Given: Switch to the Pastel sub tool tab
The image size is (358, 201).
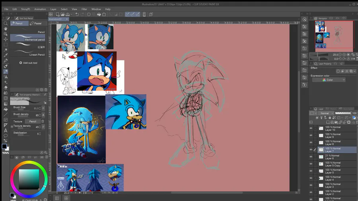Looking at the screenshot, I should [38, 23].
